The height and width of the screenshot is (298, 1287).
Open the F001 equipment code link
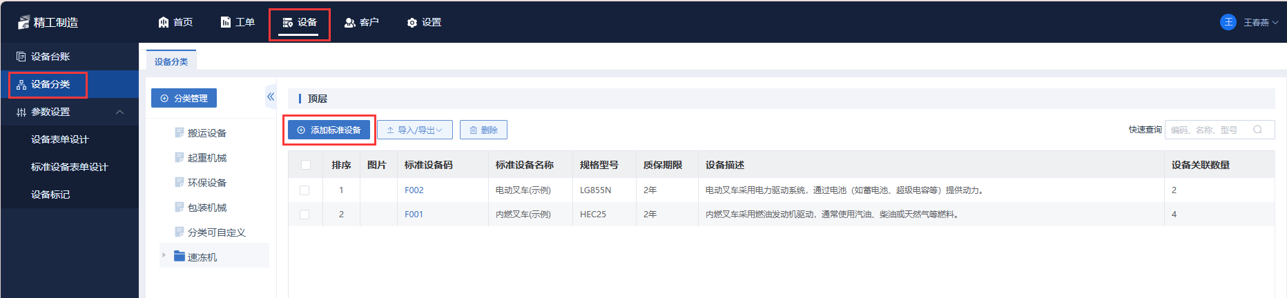pos(414,215)
